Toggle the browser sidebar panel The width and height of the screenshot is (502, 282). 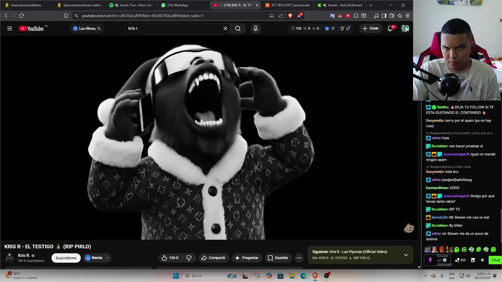384,16
